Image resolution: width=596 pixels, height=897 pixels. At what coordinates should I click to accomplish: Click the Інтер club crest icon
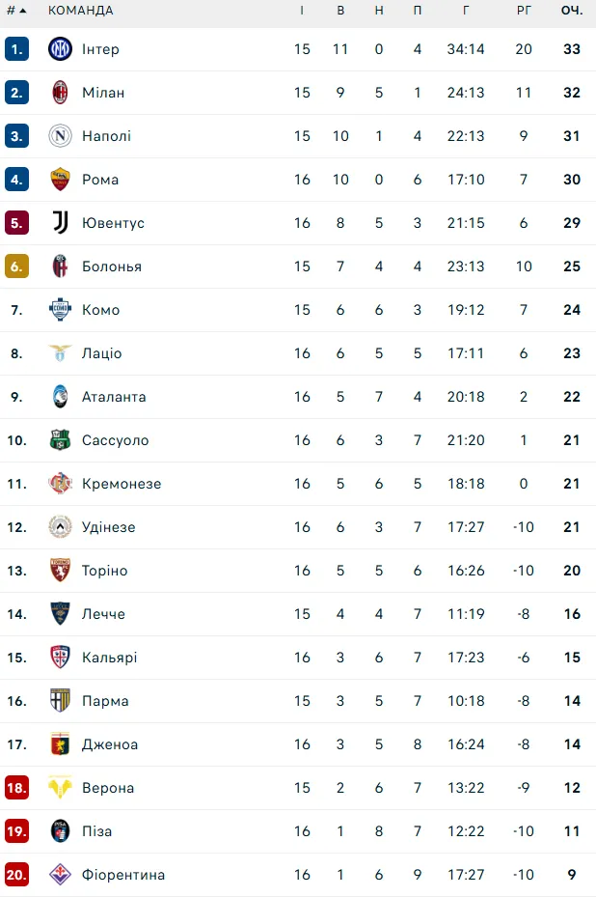tap(61, 49)
